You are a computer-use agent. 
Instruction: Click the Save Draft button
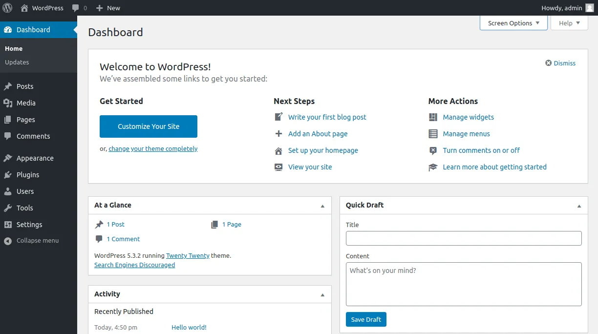tap(366, 319)
